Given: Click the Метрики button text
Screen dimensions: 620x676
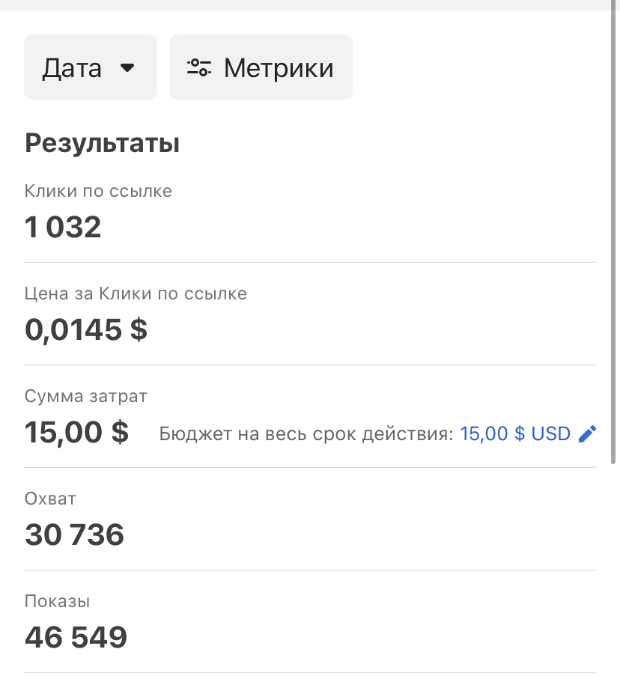Looking at the screenshot, I should point(279,68).
